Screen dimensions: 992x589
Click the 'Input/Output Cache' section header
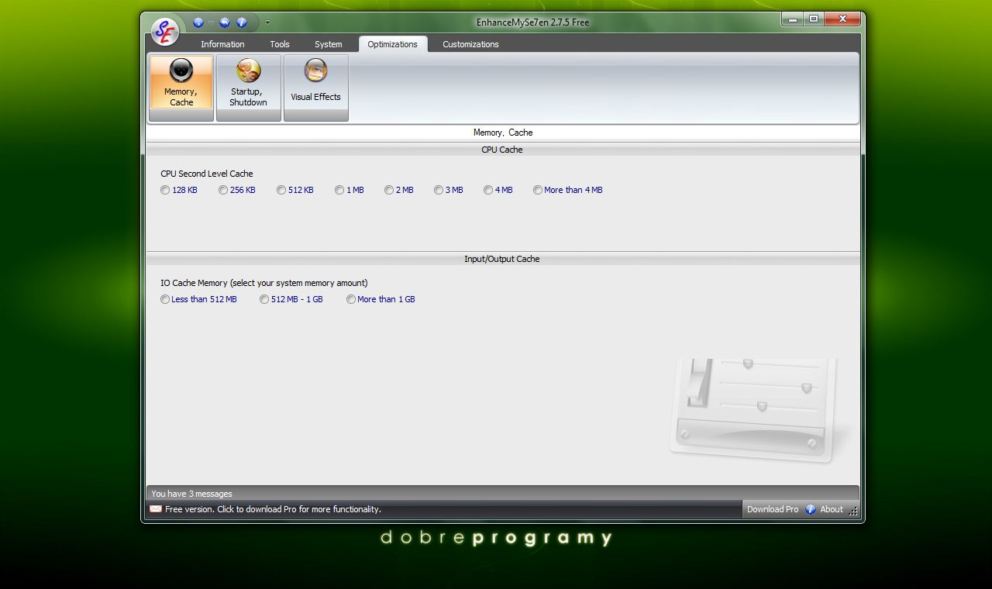click(x=502, y=259)
